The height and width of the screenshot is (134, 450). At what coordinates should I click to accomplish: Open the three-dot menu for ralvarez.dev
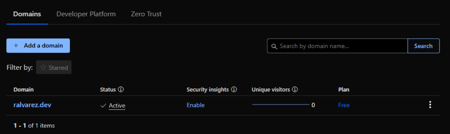tap(430, 105)
